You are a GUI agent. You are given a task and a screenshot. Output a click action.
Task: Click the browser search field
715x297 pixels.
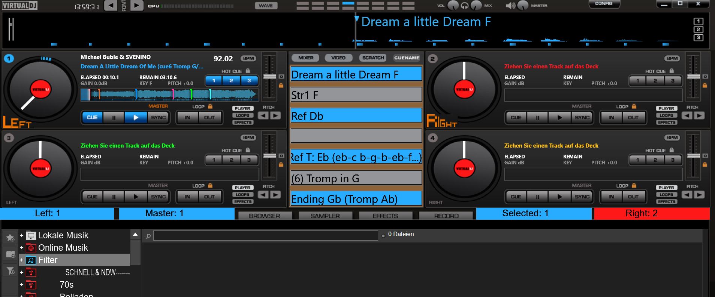[266, 235]
